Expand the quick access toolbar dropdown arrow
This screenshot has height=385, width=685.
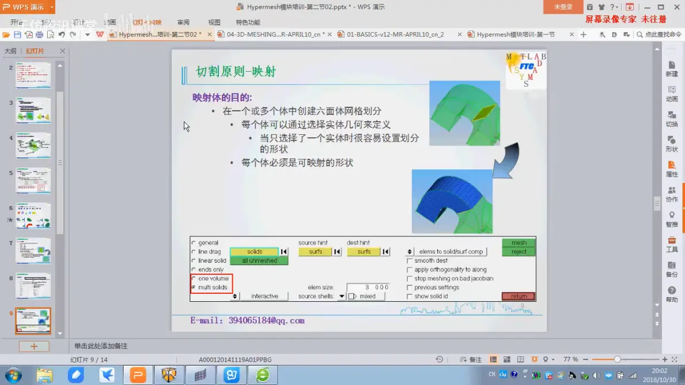coord(87,34)
